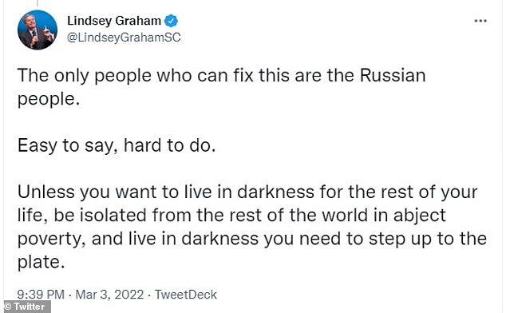Click the thread connector line above avatar
The height and width of the screenshot is (313, 506).
tap(38, 3)
